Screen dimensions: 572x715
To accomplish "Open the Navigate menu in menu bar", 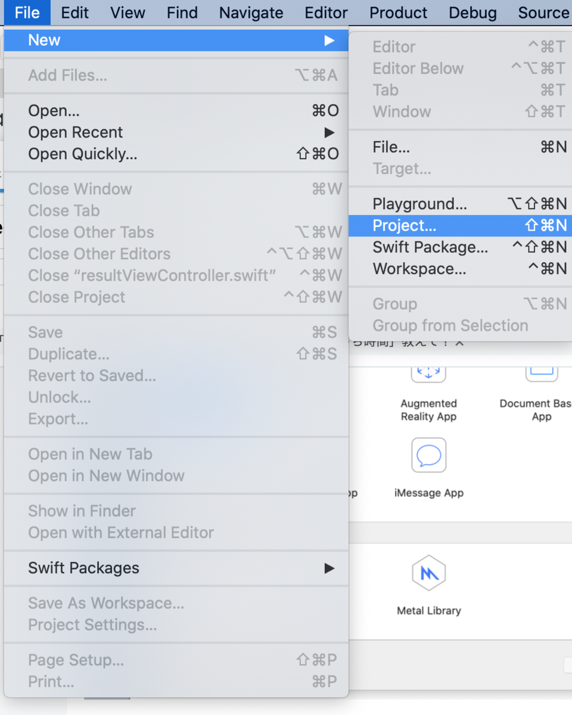I will (x=251, y=13).
